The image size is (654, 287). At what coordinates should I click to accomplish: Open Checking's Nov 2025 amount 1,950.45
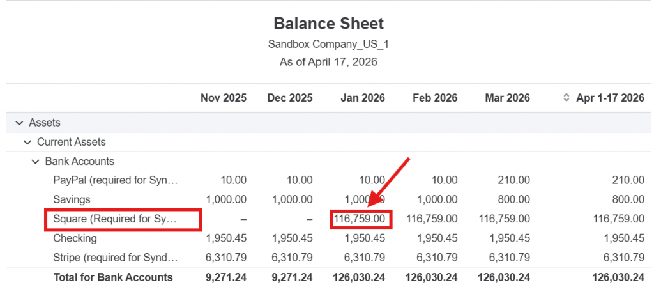226,238
